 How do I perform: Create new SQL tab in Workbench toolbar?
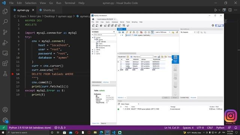93,25
